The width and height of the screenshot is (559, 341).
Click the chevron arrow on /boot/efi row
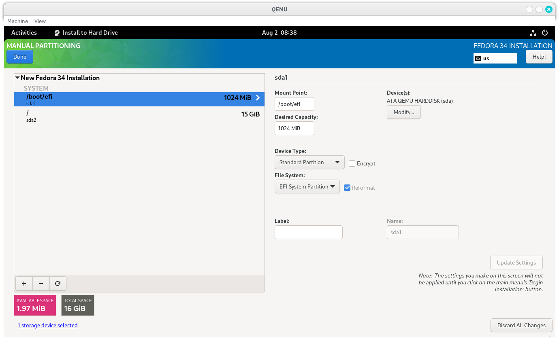point(258,97)
